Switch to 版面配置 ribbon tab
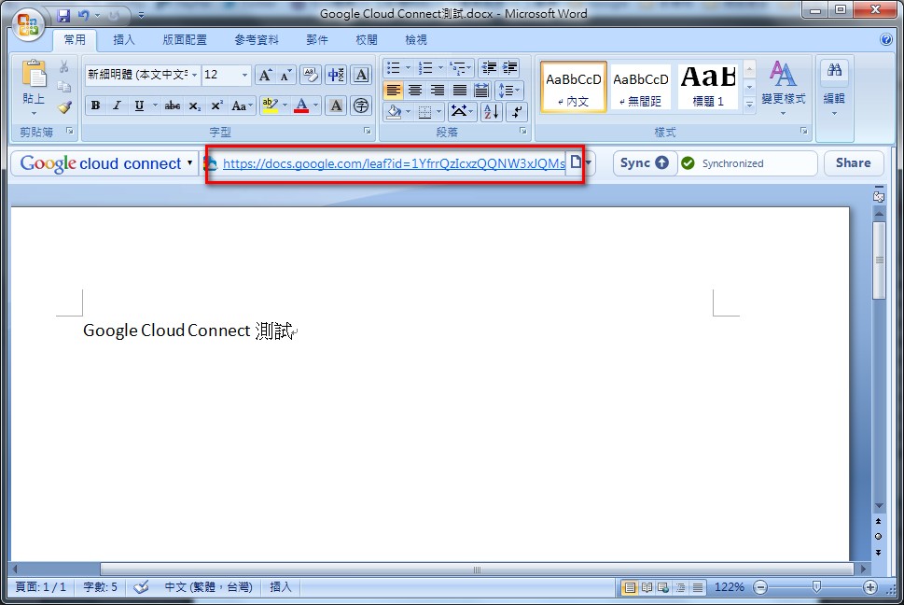904x605 pixels. [x=185, y=40]
